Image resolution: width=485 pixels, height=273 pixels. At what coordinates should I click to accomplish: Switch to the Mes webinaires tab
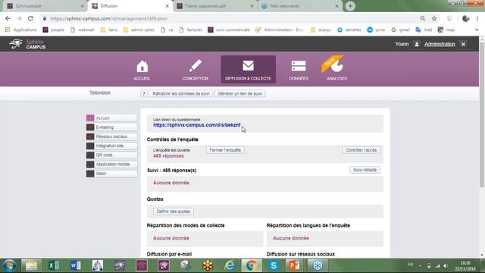tap(299, 6)
